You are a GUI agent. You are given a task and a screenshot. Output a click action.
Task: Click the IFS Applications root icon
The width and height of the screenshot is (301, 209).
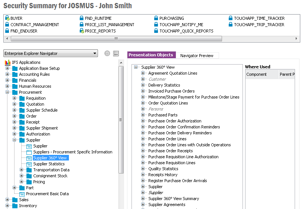(x=8, y=62)
